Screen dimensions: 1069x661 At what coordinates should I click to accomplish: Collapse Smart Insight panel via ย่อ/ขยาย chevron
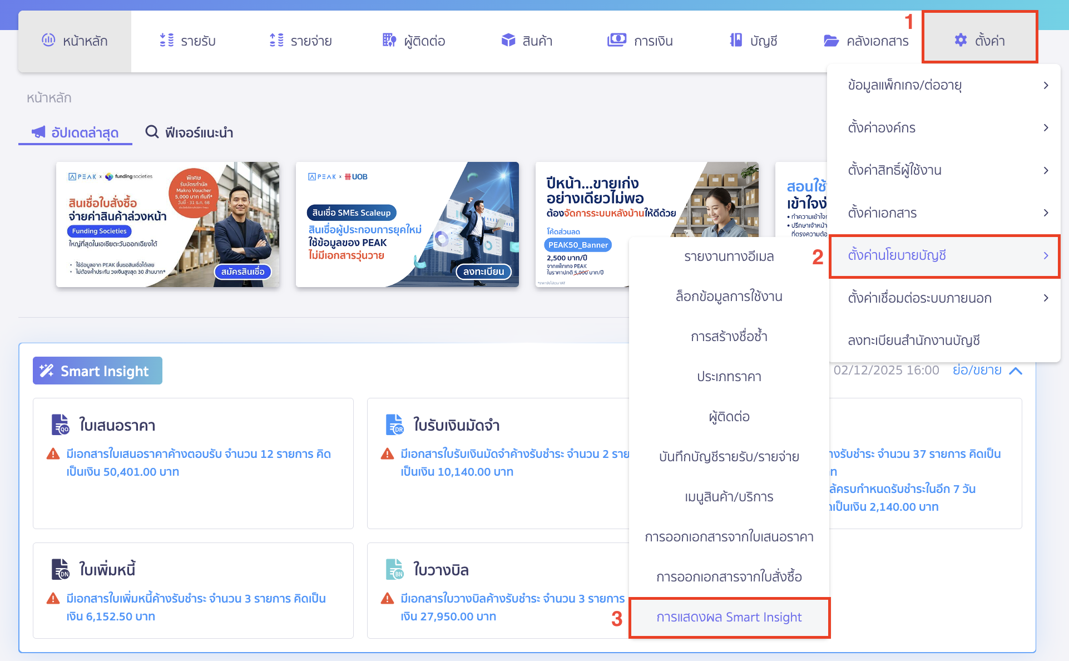coord(1016,370)
